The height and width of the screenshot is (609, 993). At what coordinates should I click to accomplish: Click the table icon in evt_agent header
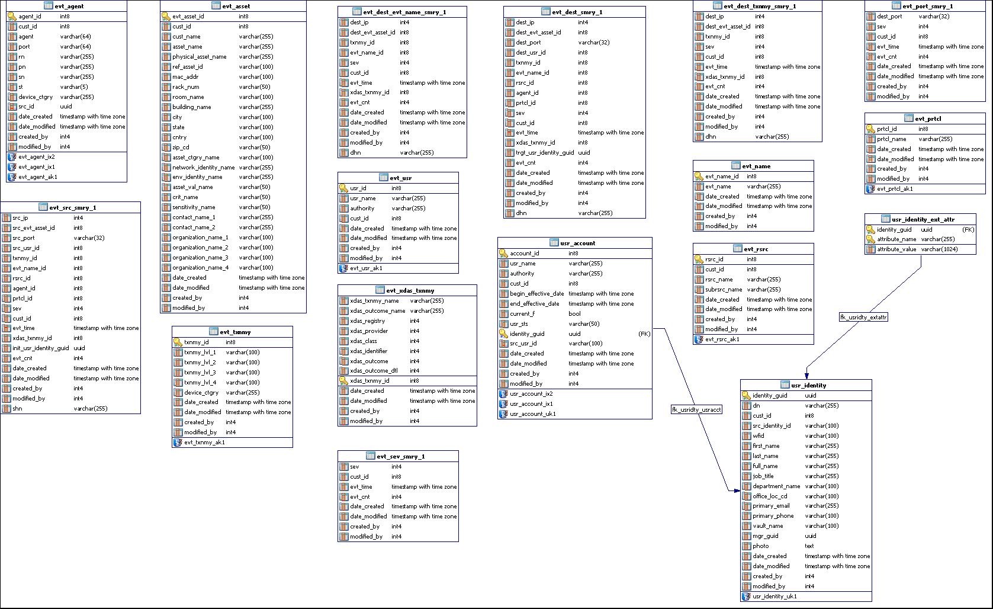pyautogui.click(x=49, y=6)
